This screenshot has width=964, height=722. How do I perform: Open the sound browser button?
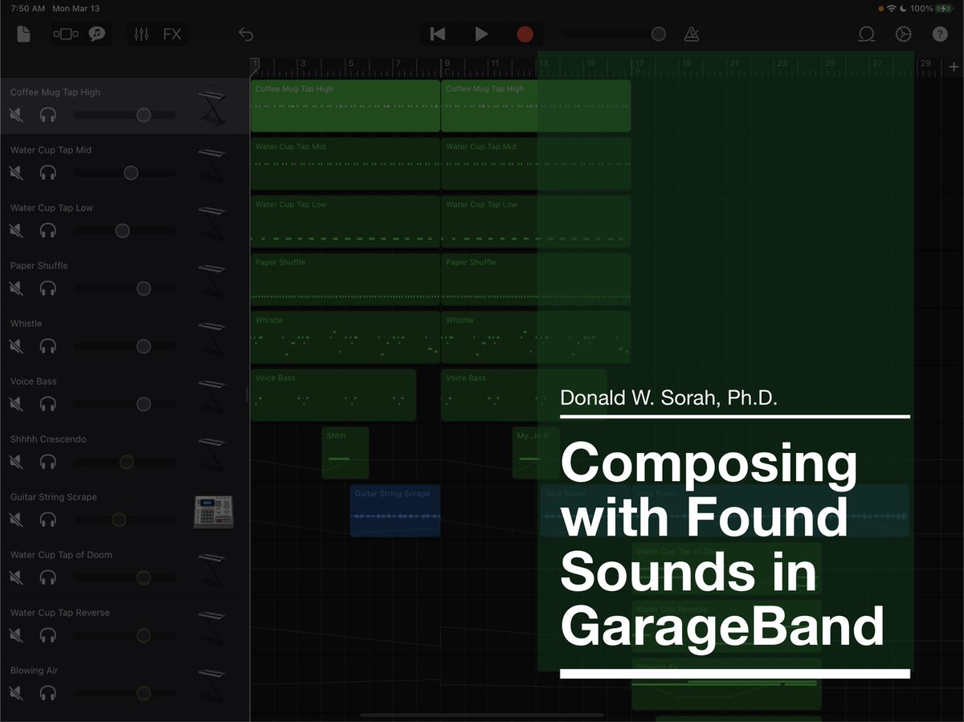[x=97, y=35]
